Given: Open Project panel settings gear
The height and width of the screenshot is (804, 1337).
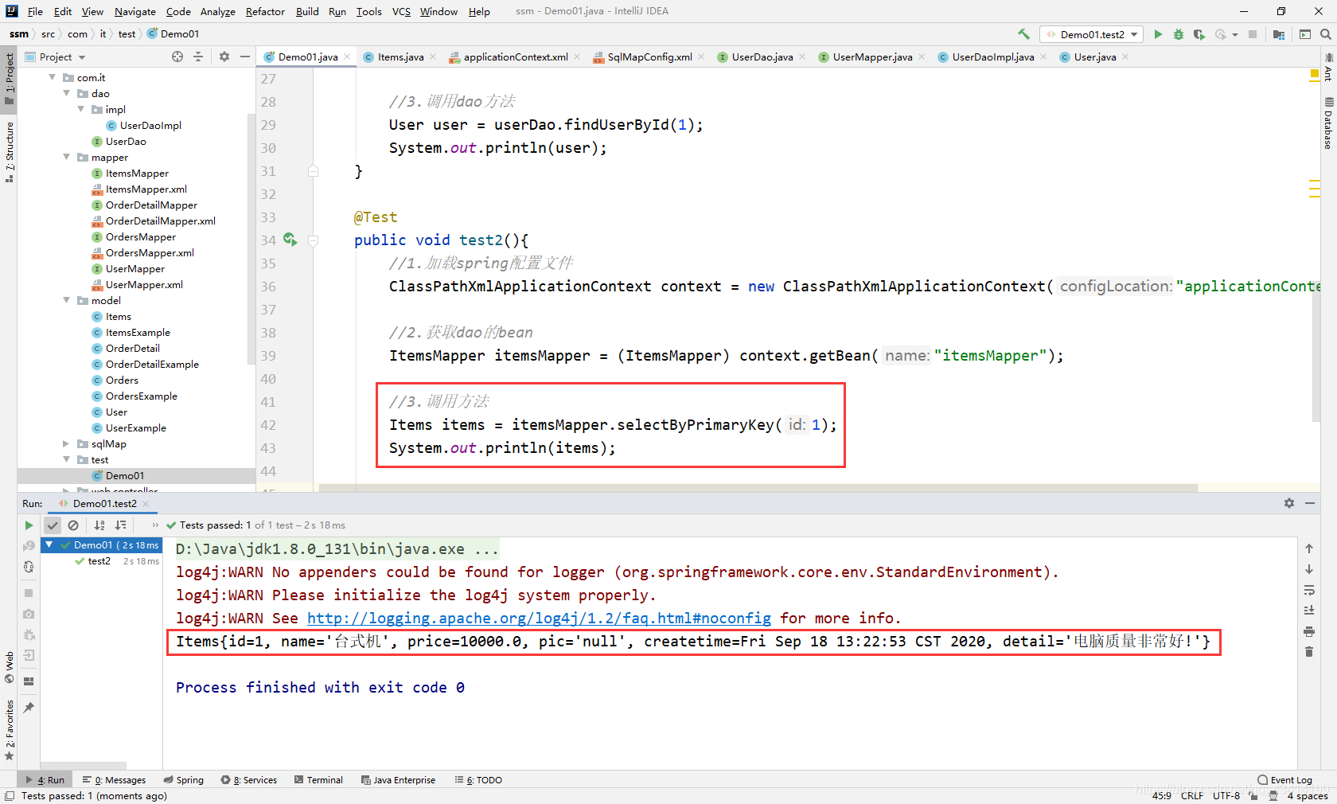Looking at the screenshot, I should (x=224, y=57).
